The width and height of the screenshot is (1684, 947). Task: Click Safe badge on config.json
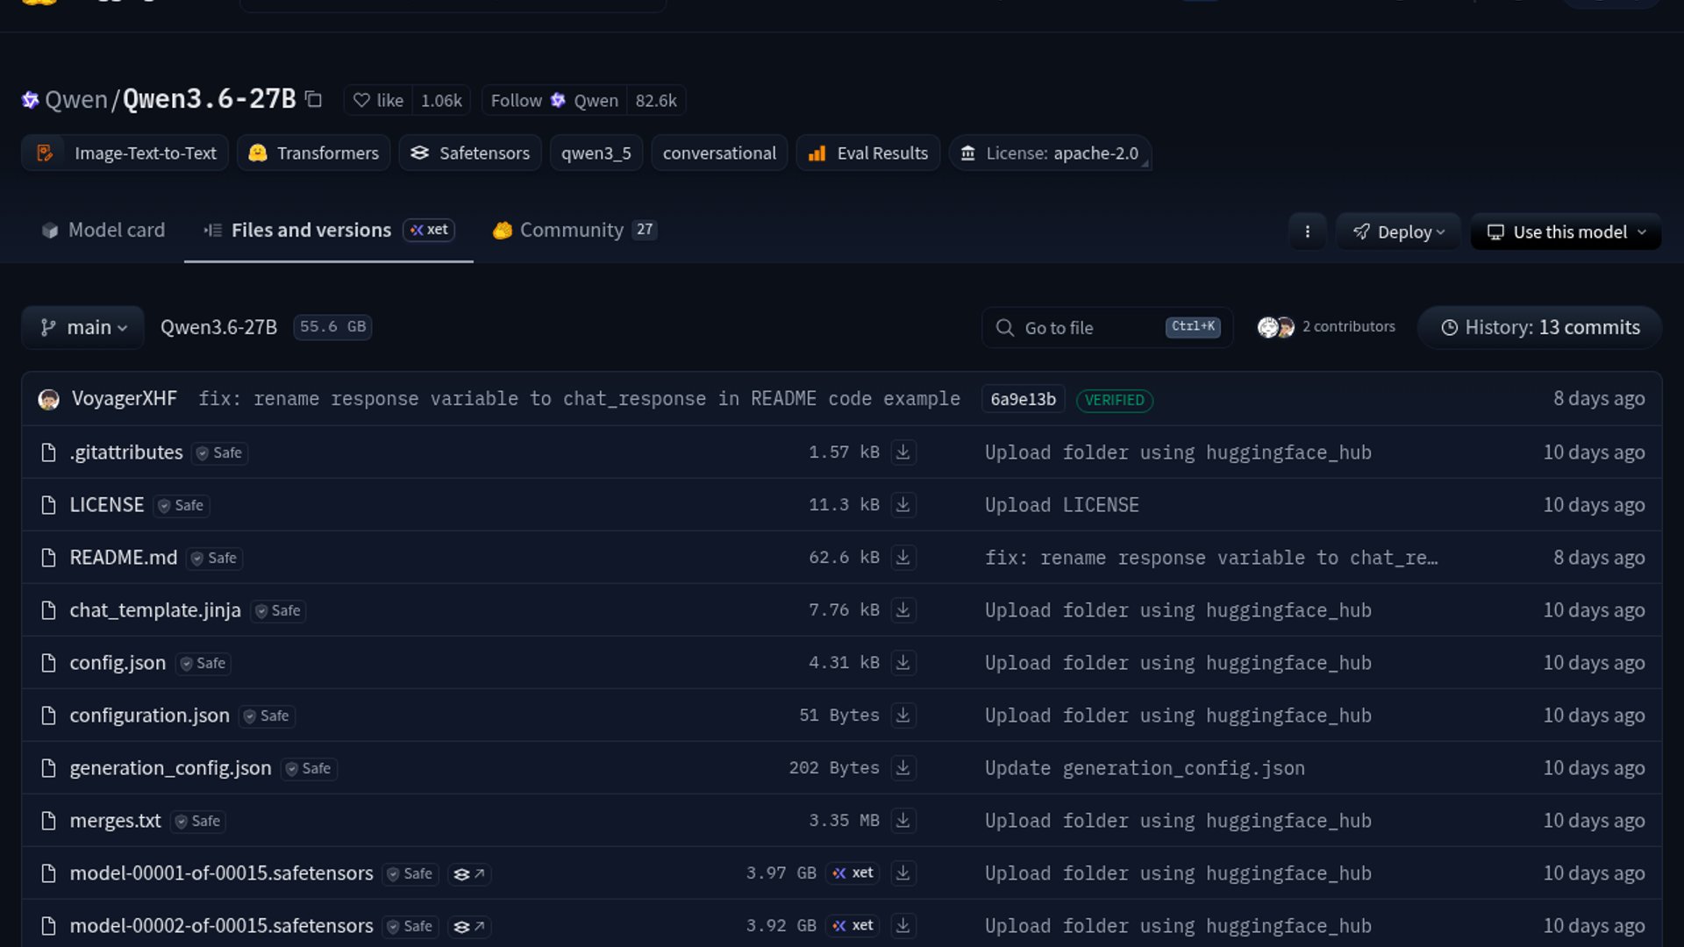click(203, 664)
